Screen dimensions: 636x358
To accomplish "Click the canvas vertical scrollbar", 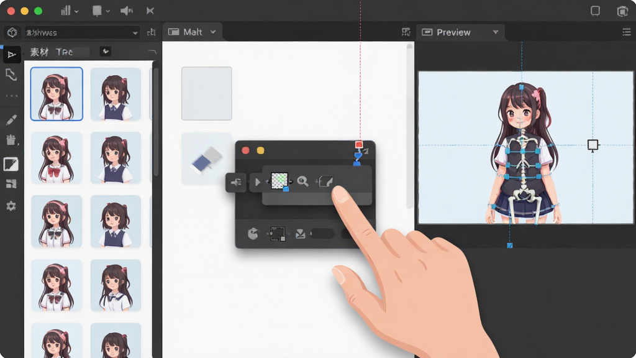I will [x=409, y=126].
